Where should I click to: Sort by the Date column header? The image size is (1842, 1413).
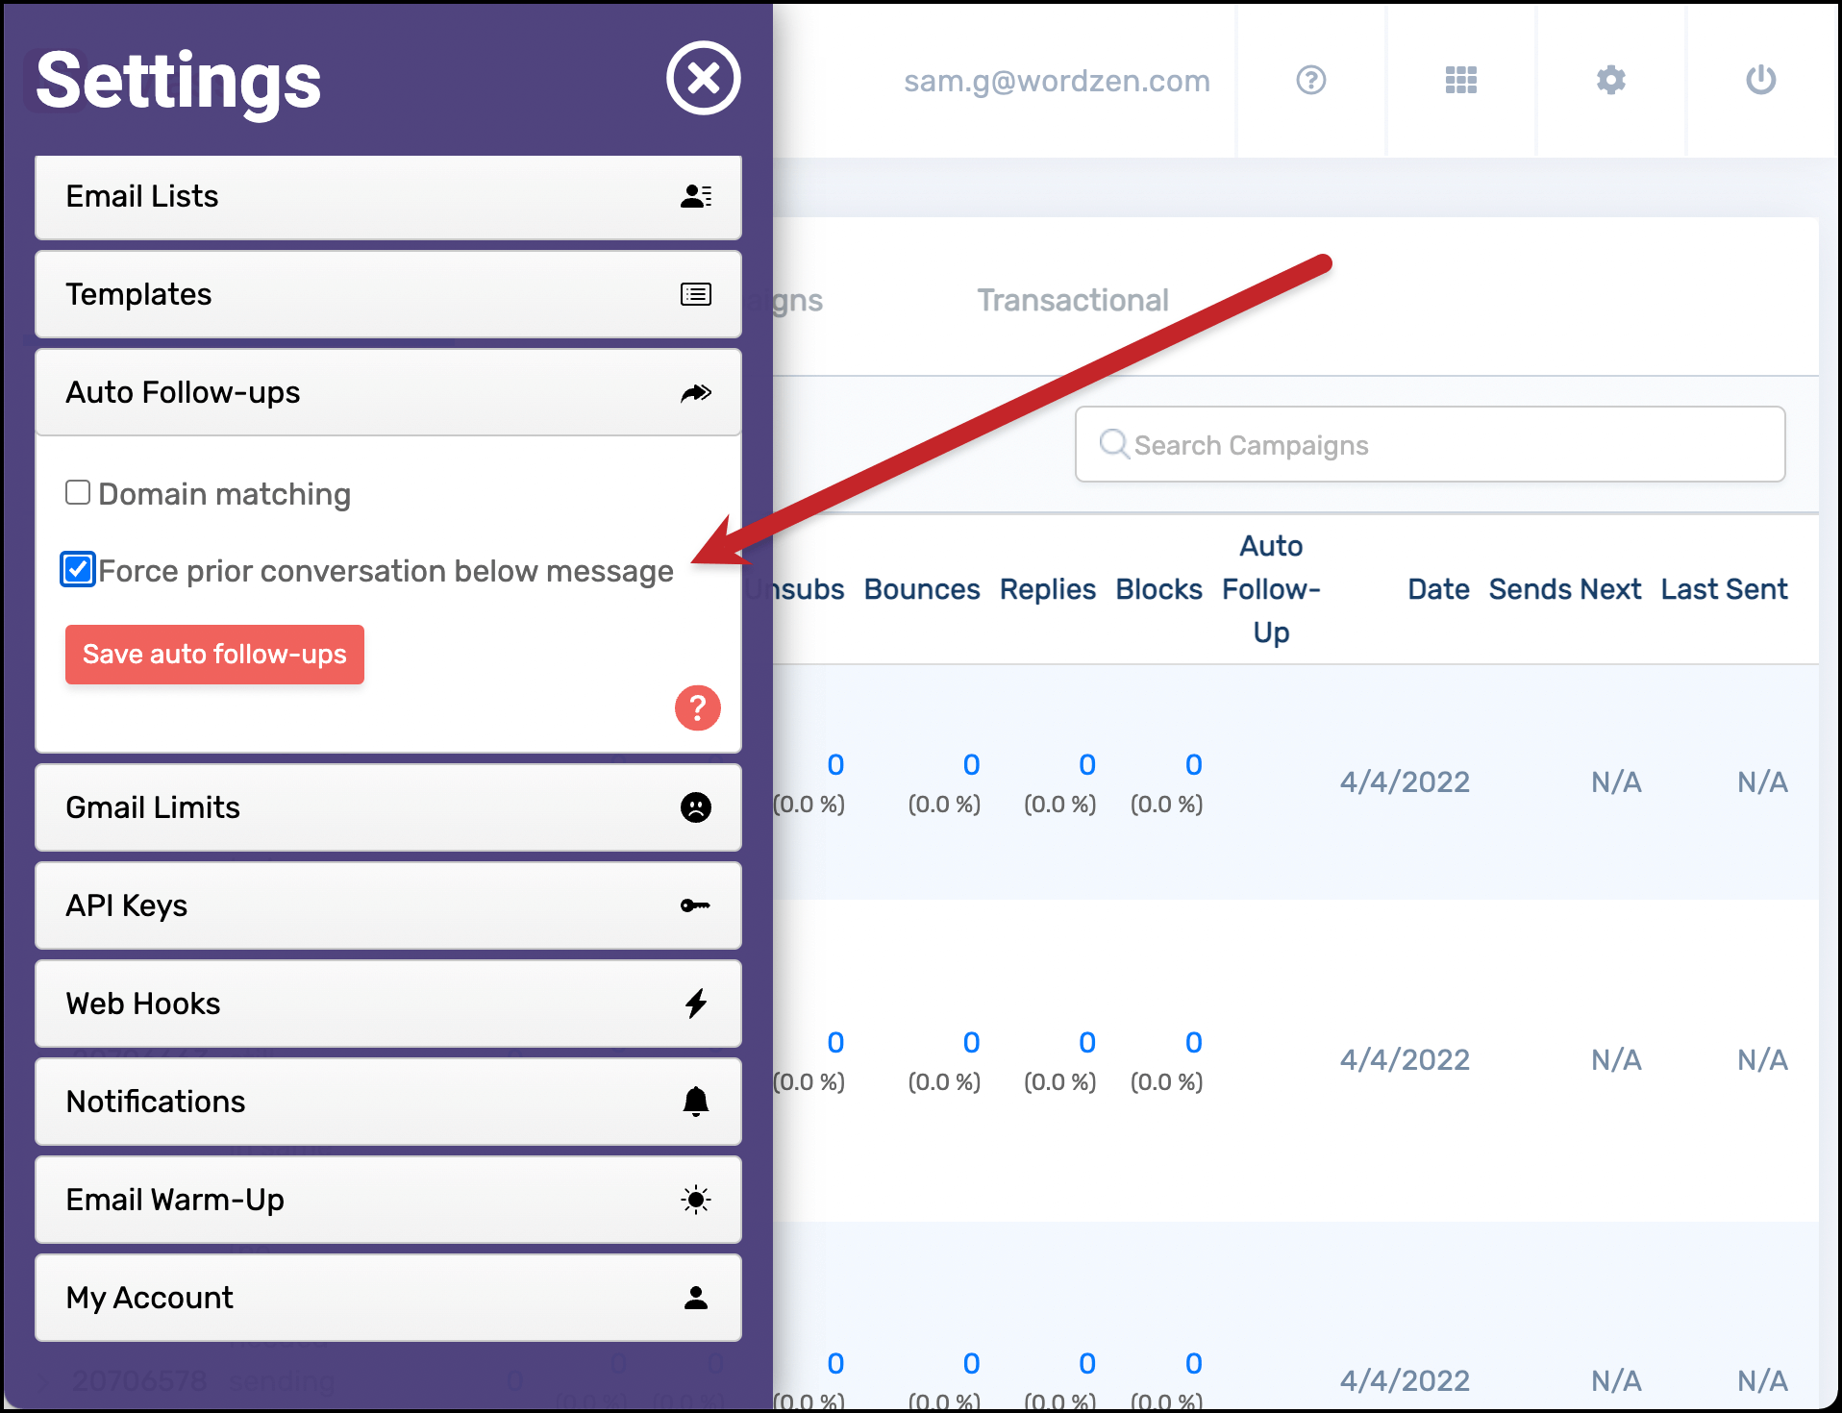1438,589
